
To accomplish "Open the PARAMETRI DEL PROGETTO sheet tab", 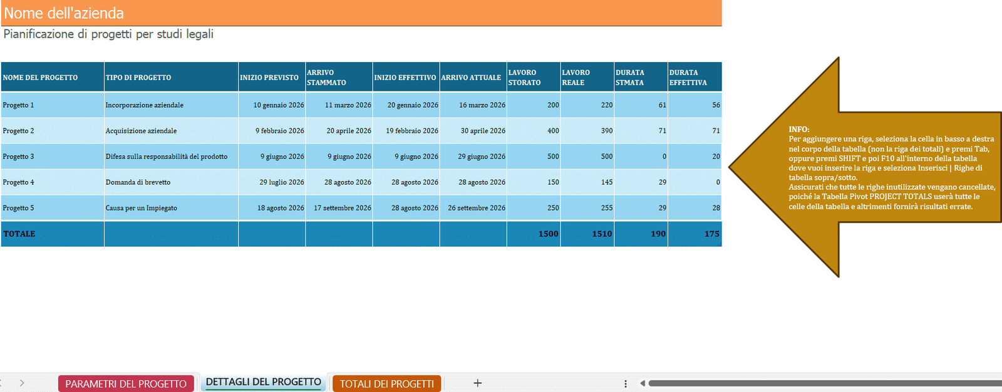I will (126, 383).
